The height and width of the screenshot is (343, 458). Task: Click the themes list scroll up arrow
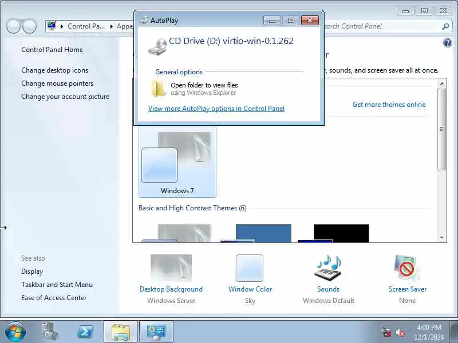click(x=442, y=84)
